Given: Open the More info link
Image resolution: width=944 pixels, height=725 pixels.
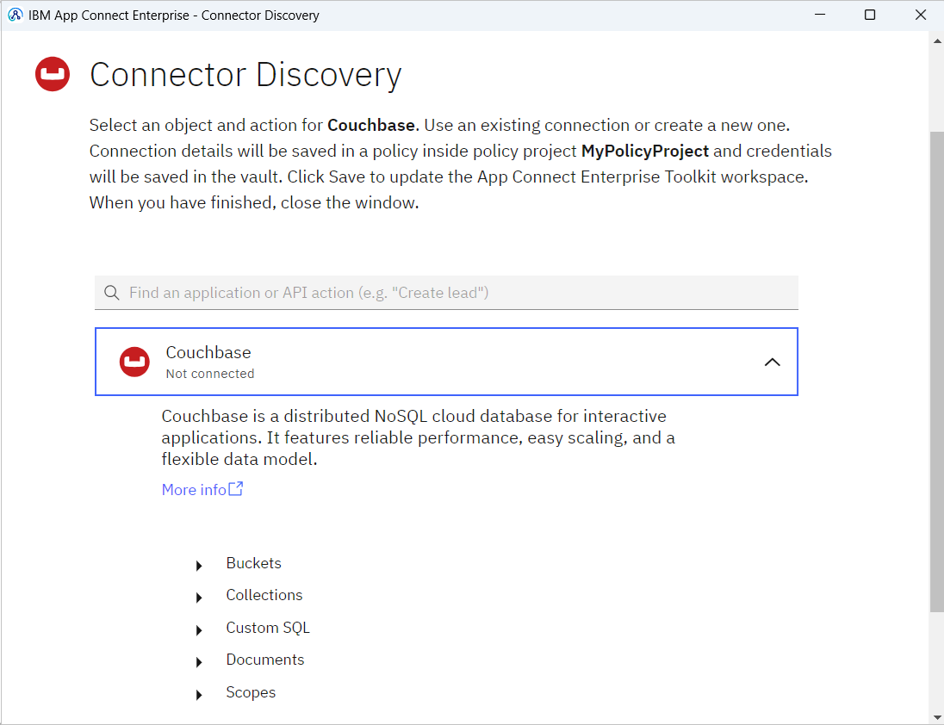Looking at the screenshot, I should pos(194,490).
